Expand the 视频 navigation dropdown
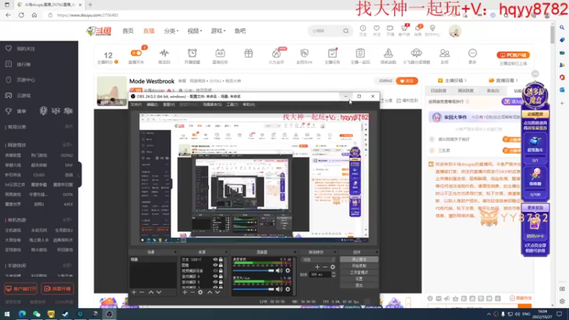 [x=194, y=31]
